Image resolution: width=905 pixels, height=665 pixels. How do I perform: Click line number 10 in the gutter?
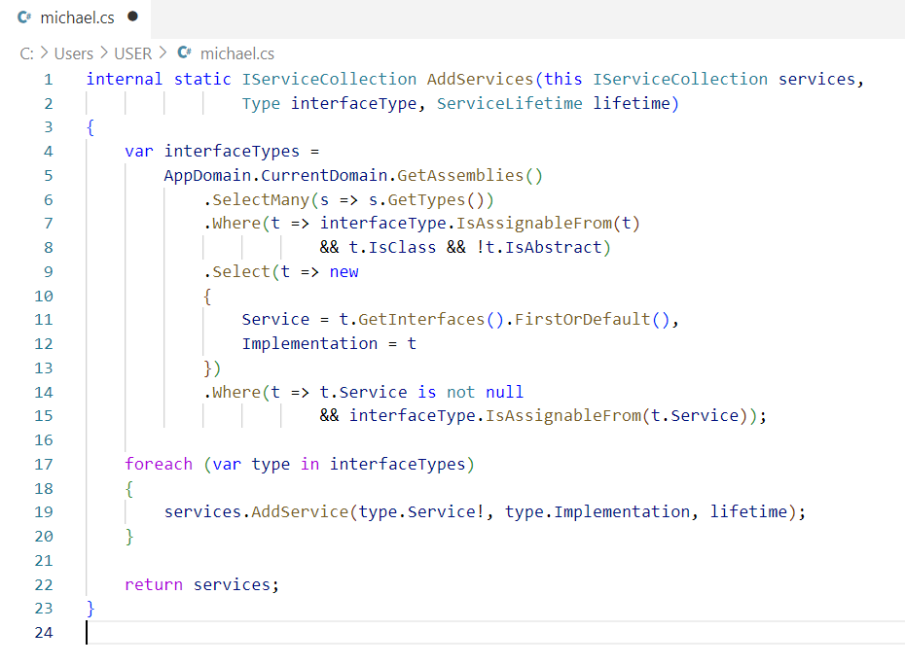pos(44,296)
